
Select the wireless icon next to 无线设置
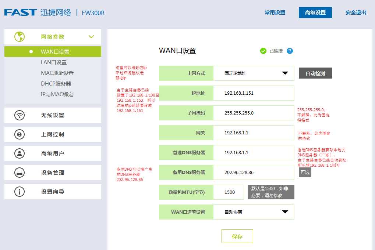[19, 115]
